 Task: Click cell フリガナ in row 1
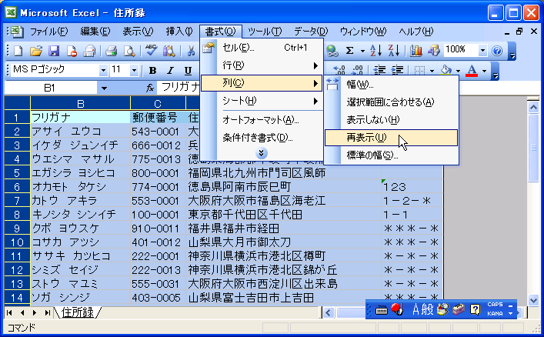click(x=81, y=117)
